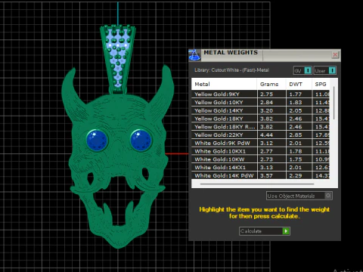Sort table by DWT column header

point(299,84)
